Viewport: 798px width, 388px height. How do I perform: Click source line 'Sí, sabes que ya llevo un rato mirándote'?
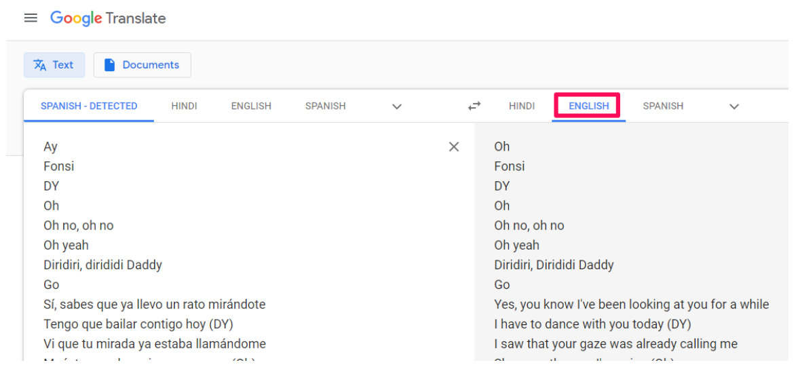coord(155,305)
